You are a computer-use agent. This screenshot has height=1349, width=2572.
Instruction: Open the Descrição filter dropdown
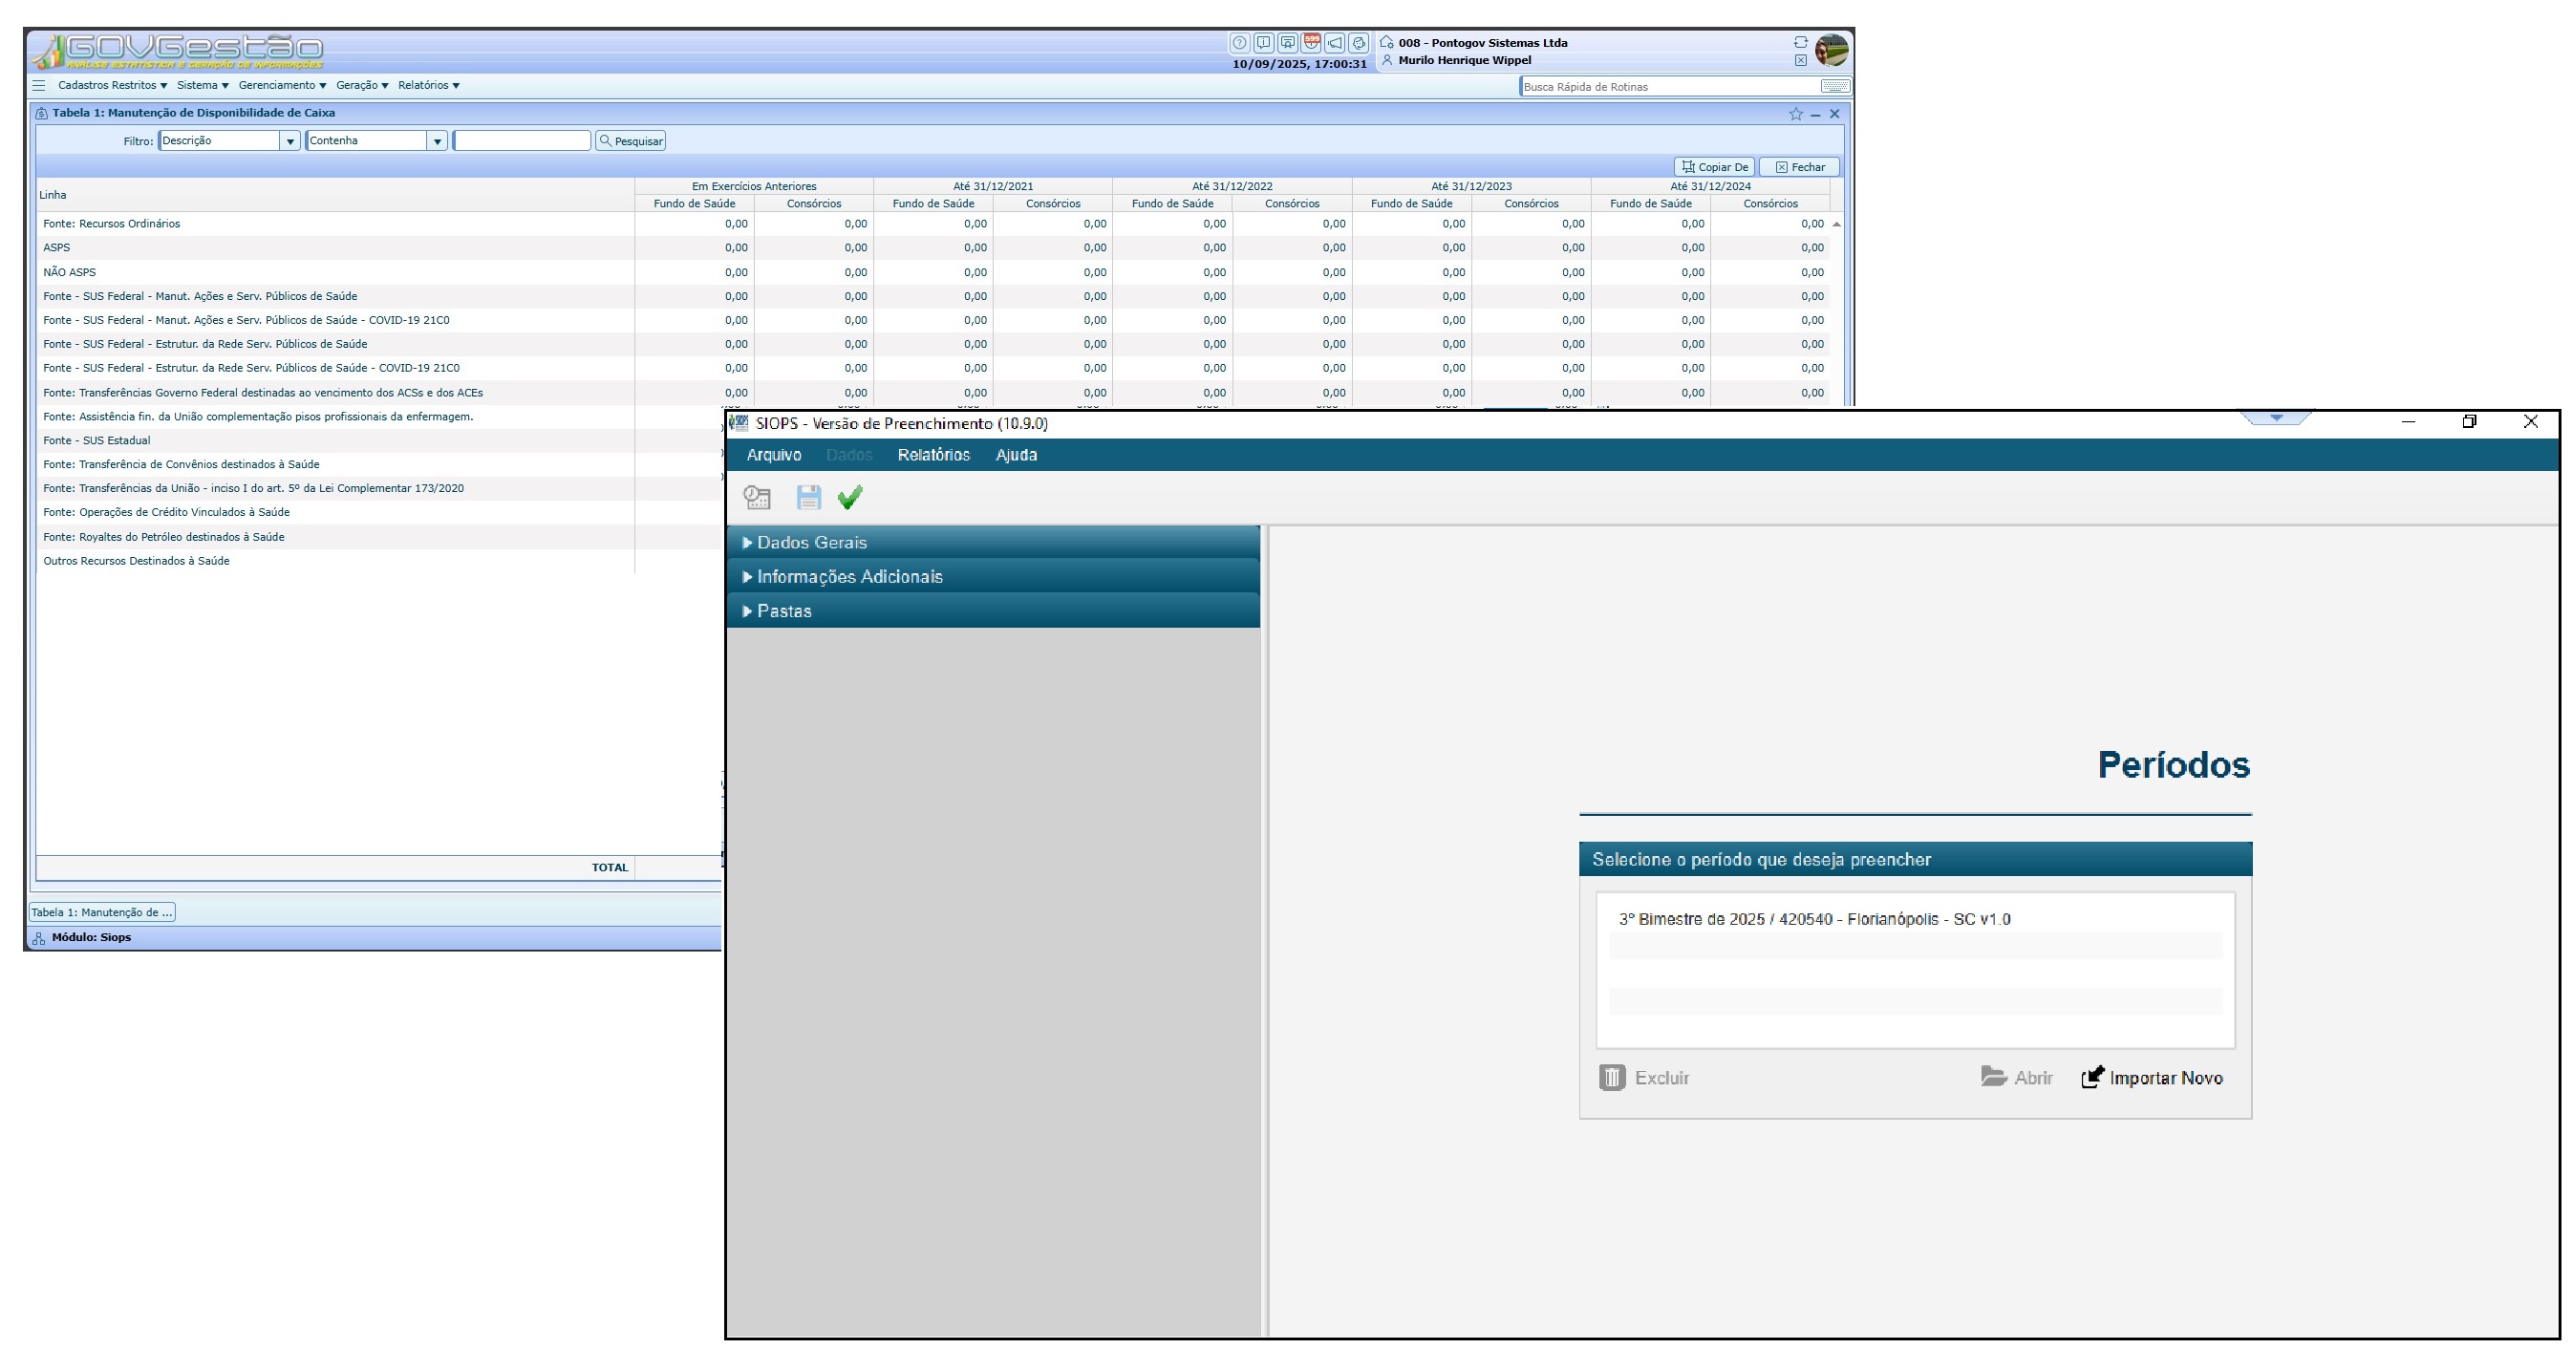tap(289, 140)
